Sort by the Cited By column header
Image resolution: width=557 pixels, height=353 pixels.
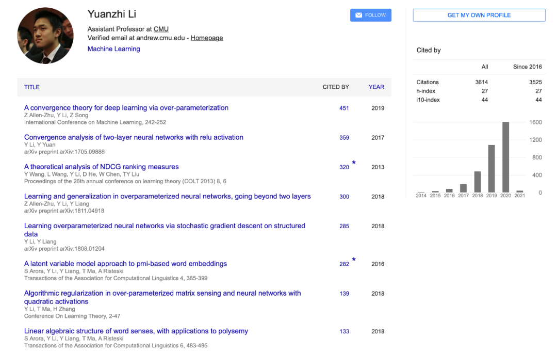336,87
